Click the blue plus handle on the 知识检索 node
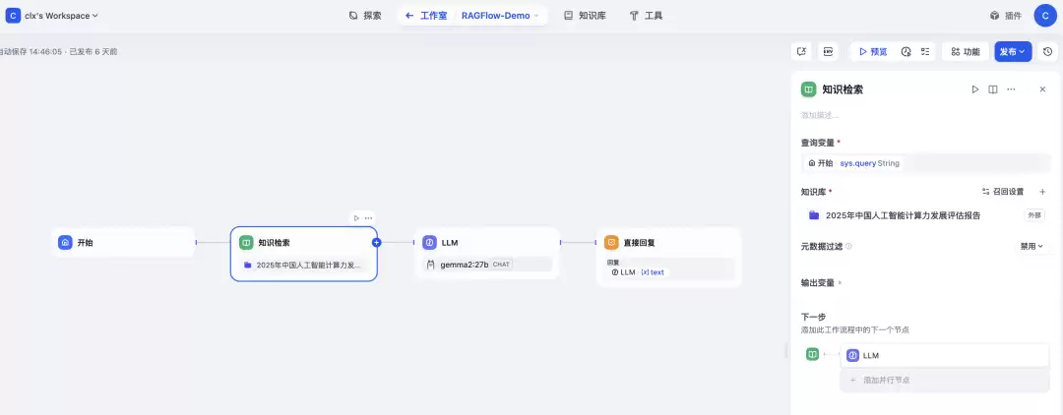Viewport: 1063px width, 415px height. [x=377, y=242]
